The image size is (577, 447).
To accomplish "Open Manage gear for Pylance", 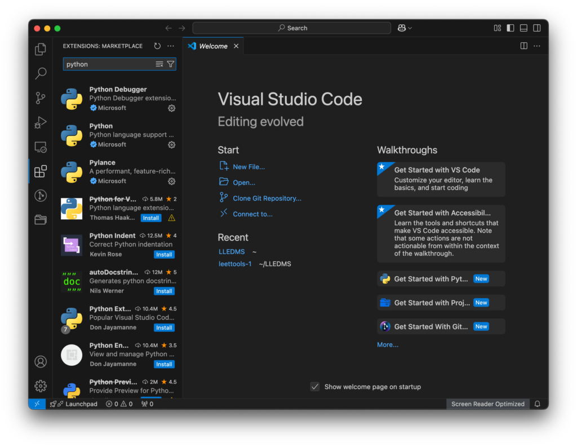I will click(x=171, y=181).
